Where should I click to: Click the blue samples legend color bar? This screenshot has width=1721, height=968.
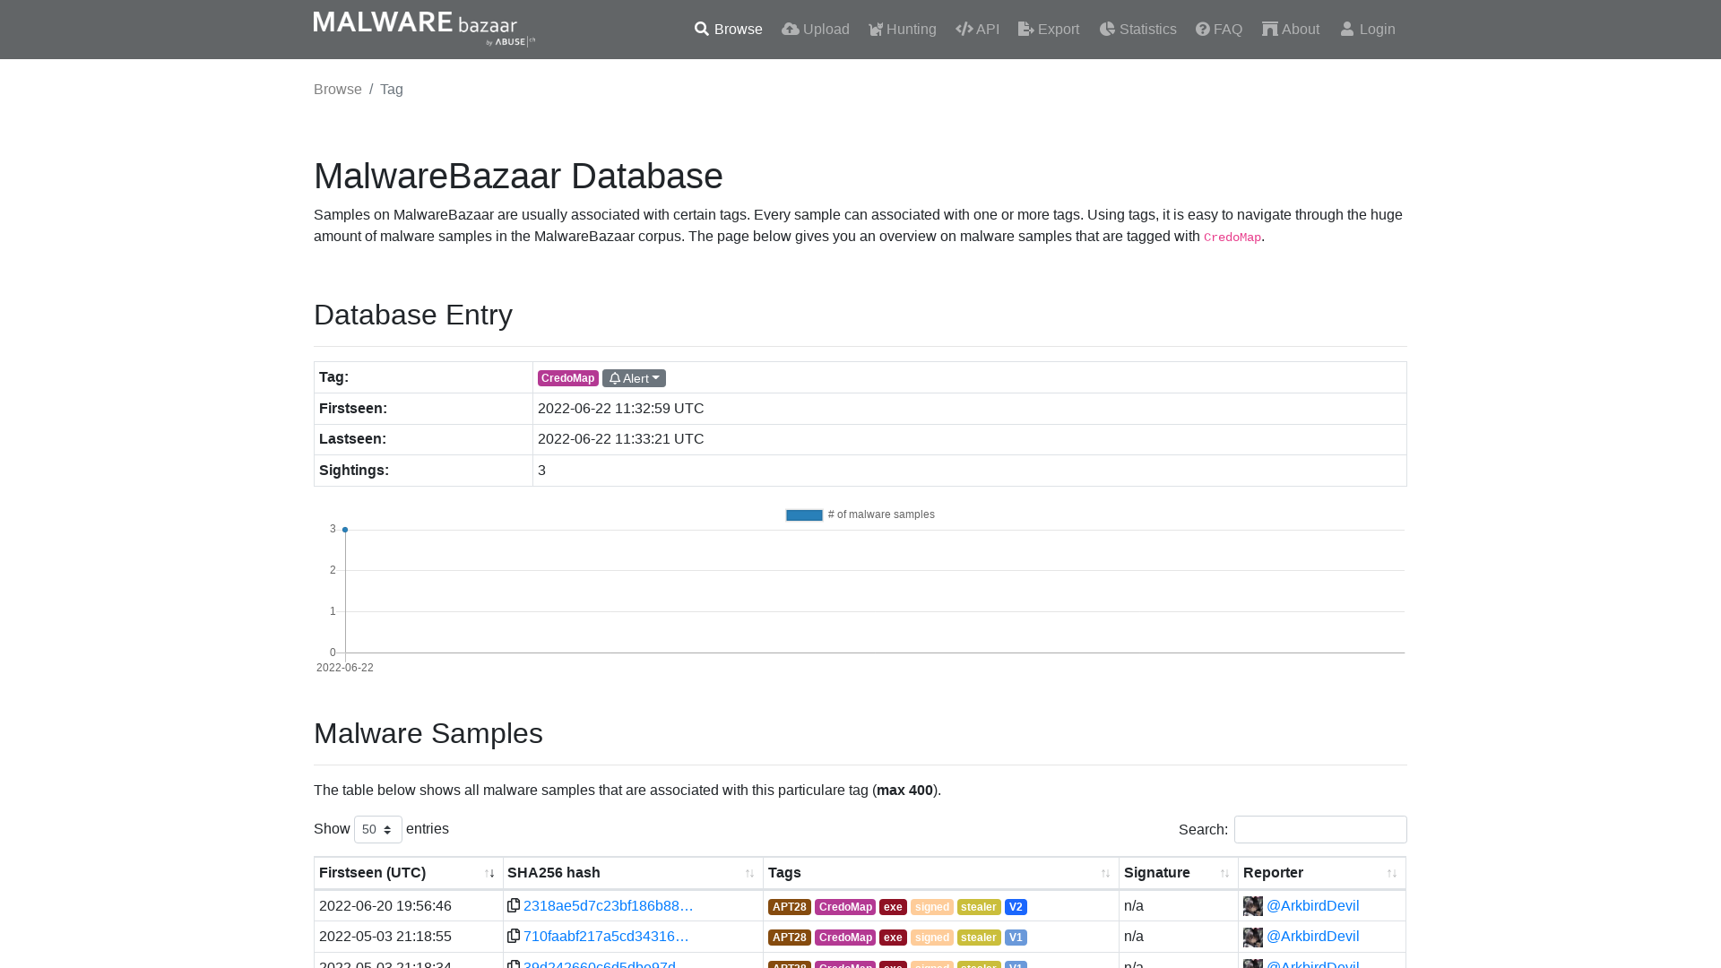[x=804, y=514]
